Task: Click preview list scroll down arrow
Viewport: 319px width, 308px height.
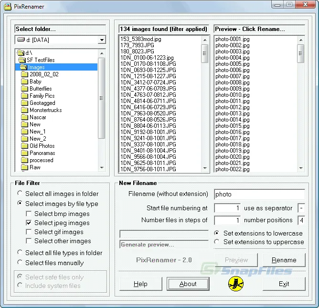Action: (x=301, y=168)
